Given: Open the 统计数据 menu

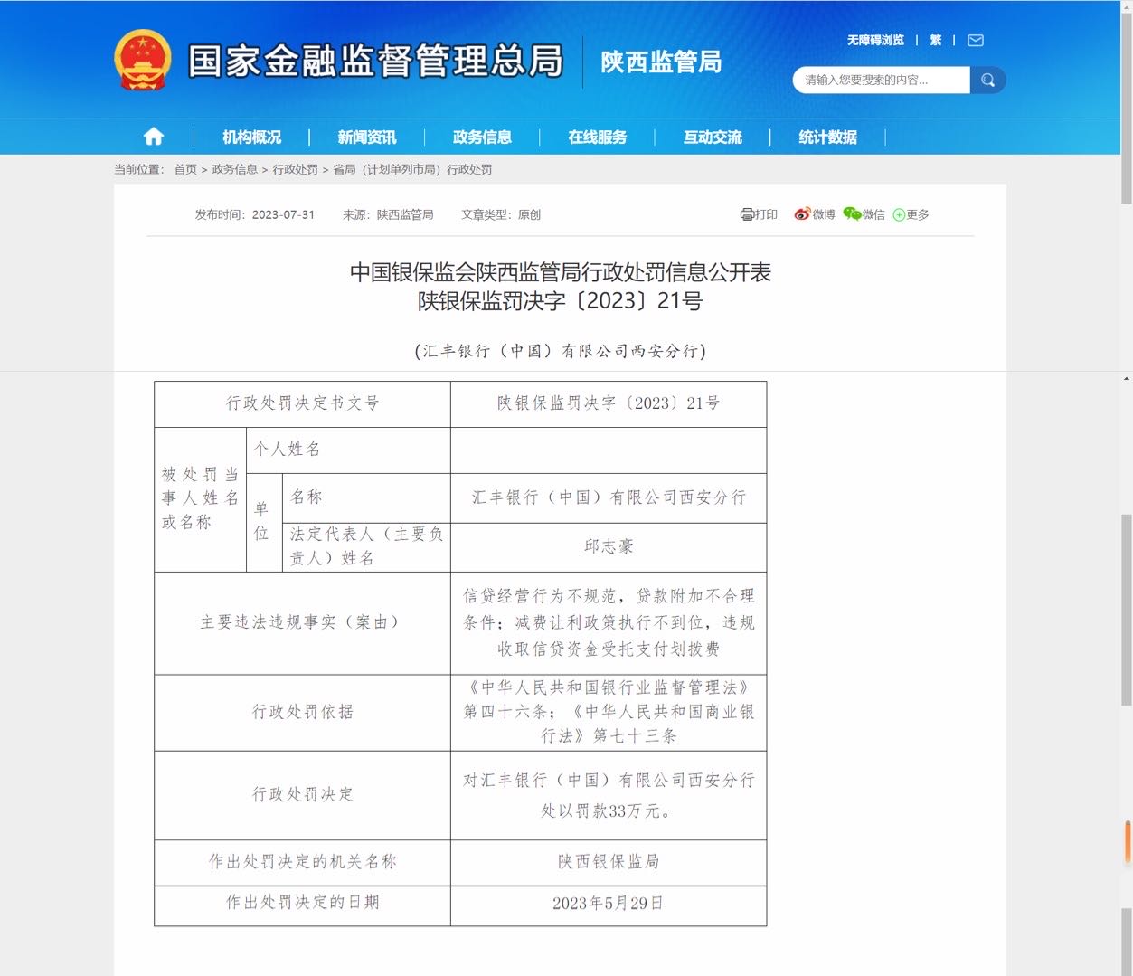Looking at the screenshot, I should pos(827,137).
